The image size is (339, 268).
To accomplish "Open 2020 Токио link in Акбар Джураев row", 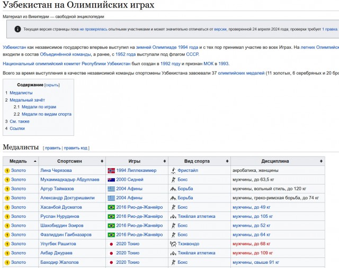I will coord(128,253).
